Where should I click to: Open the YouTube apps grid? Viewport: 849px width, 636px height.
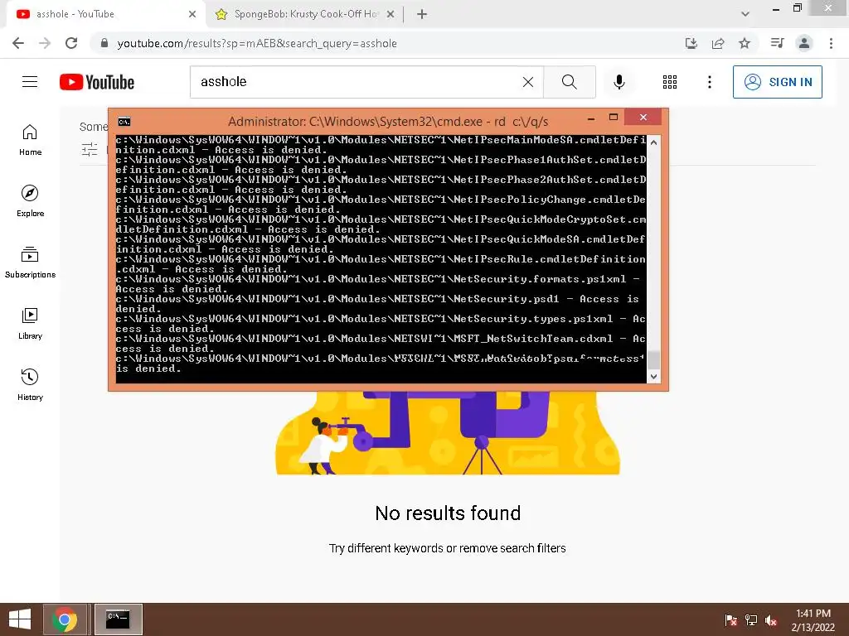(x=670, y=82)
